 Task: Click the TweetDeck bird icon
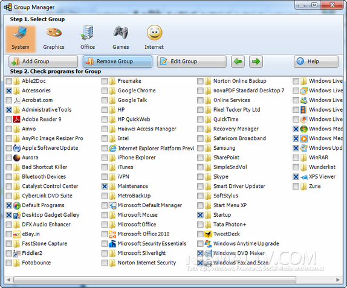click(208, 234)
